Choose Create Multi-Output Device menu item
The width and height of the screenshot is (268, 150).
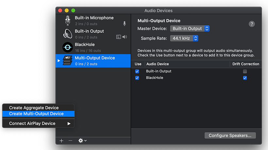[36, 114]
